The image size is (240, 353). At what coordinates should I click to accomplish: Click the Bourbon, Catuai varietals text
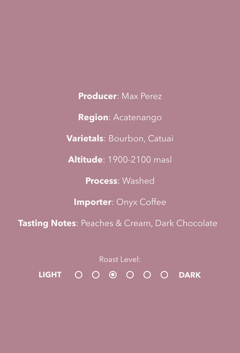[141, 138]
